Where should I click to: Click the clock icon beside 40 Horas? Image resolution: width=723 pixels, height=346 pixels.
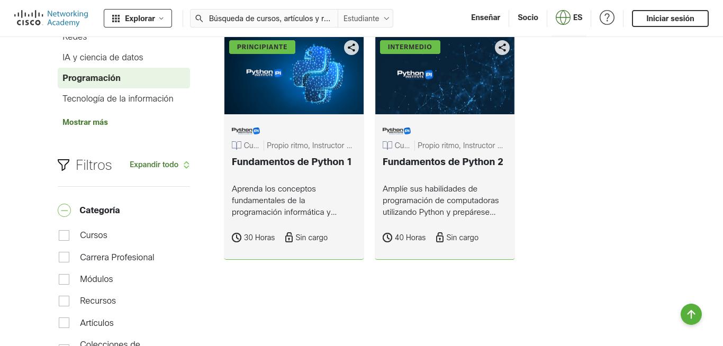(387, 238)
